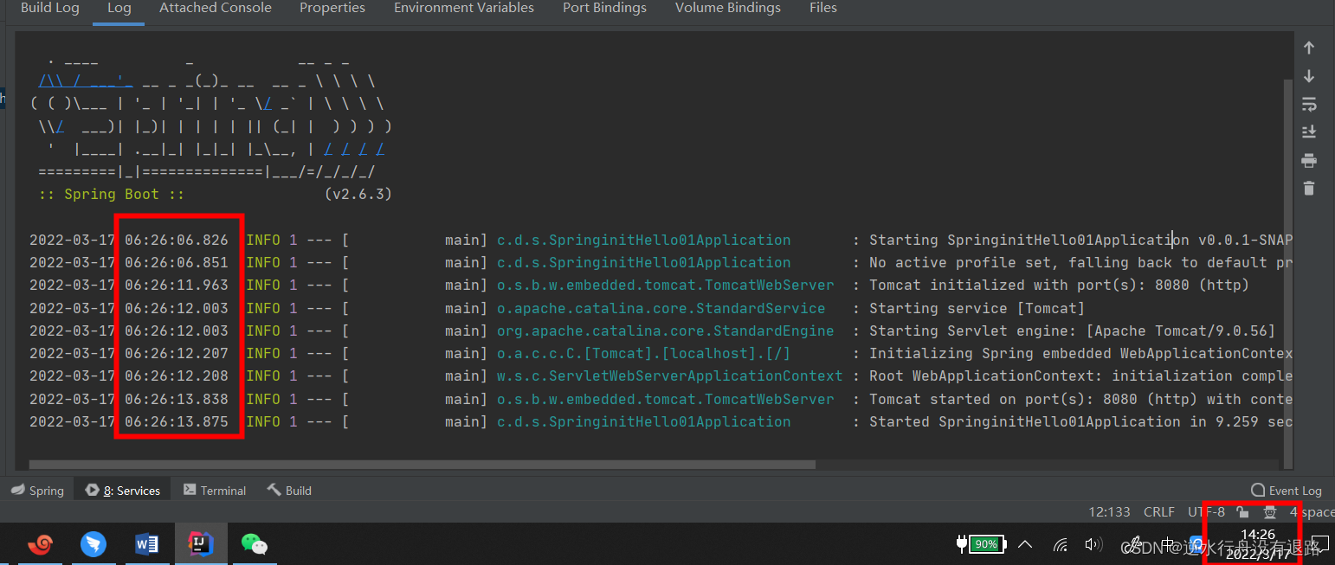Toggle scroll to end of log
The height and width of the screenshot is (565, 1335).
[x=1308, y=132]
